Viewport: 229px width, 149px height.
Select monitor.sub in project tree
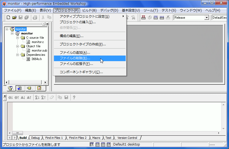(40, 50)
